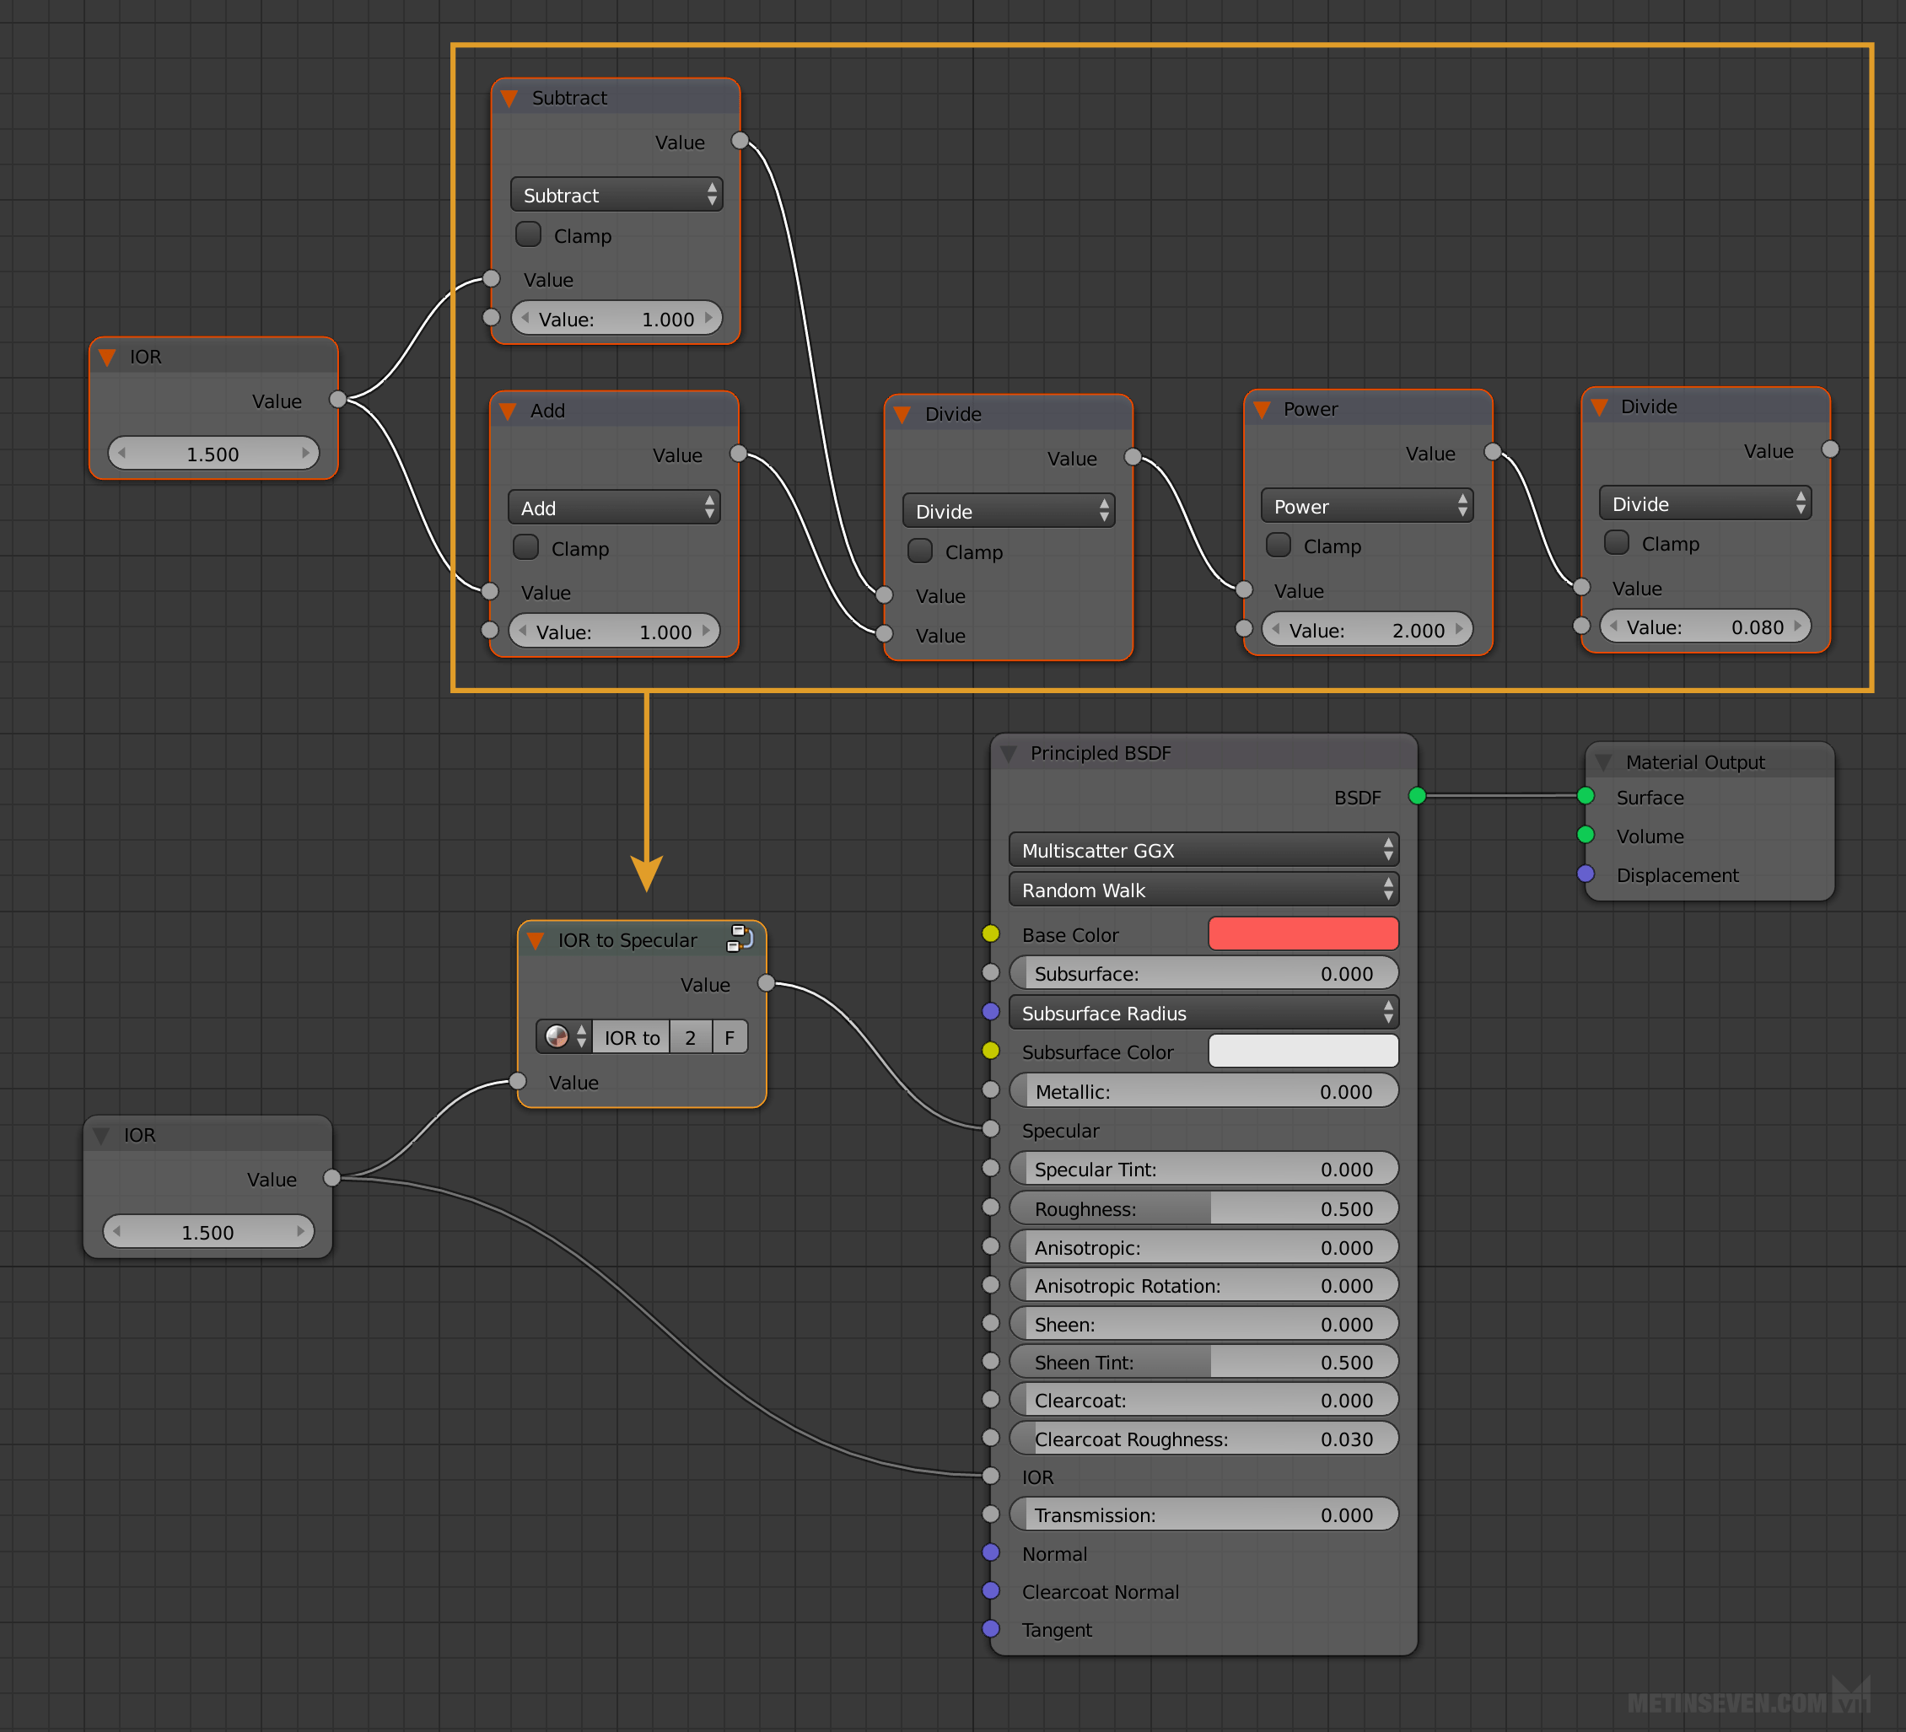Click the Subsurface Radius input socket

991,1012
